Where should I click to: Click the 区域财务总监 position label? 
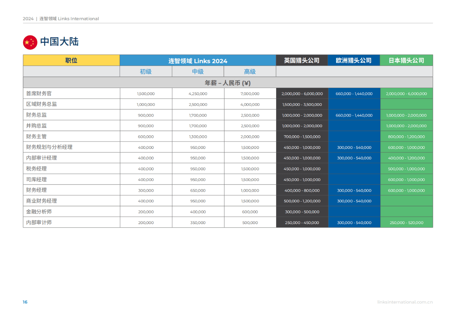(41, 104)
